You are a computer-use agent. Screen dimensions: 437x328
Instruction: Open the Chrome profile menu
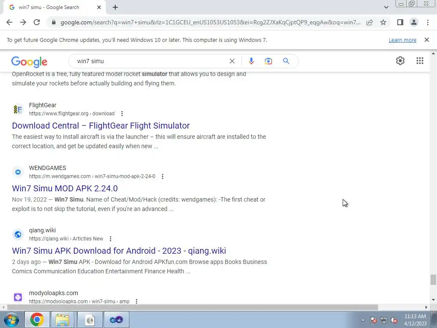point(414,22)
